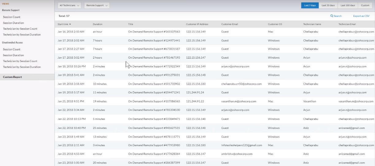This screenshot has height=166, width=375.
Task: Open Unattended Access Technician by Session Count
Action: (20, 61)
